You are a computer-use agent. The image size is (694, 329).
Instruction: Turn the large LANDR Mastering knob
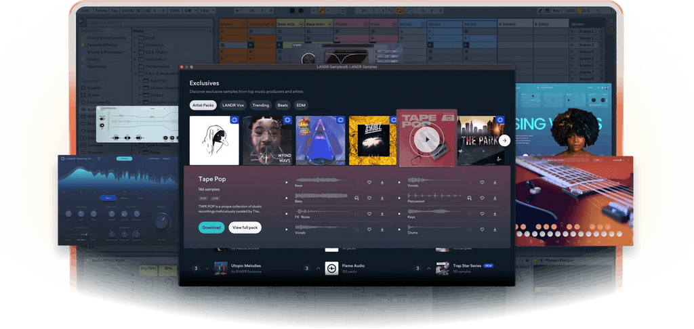click(162, 220)
